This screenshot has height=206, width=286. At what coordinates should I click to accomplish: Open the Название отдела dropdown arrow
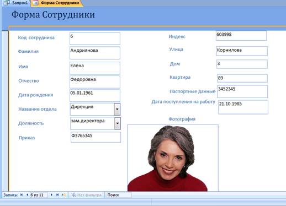(117, 109)
